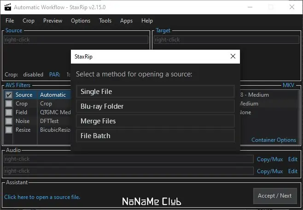The width and height of the screenshot is (303, 210).
Task: Select the QTGMC Med field filter entry
Action: [x=55, y=112]
